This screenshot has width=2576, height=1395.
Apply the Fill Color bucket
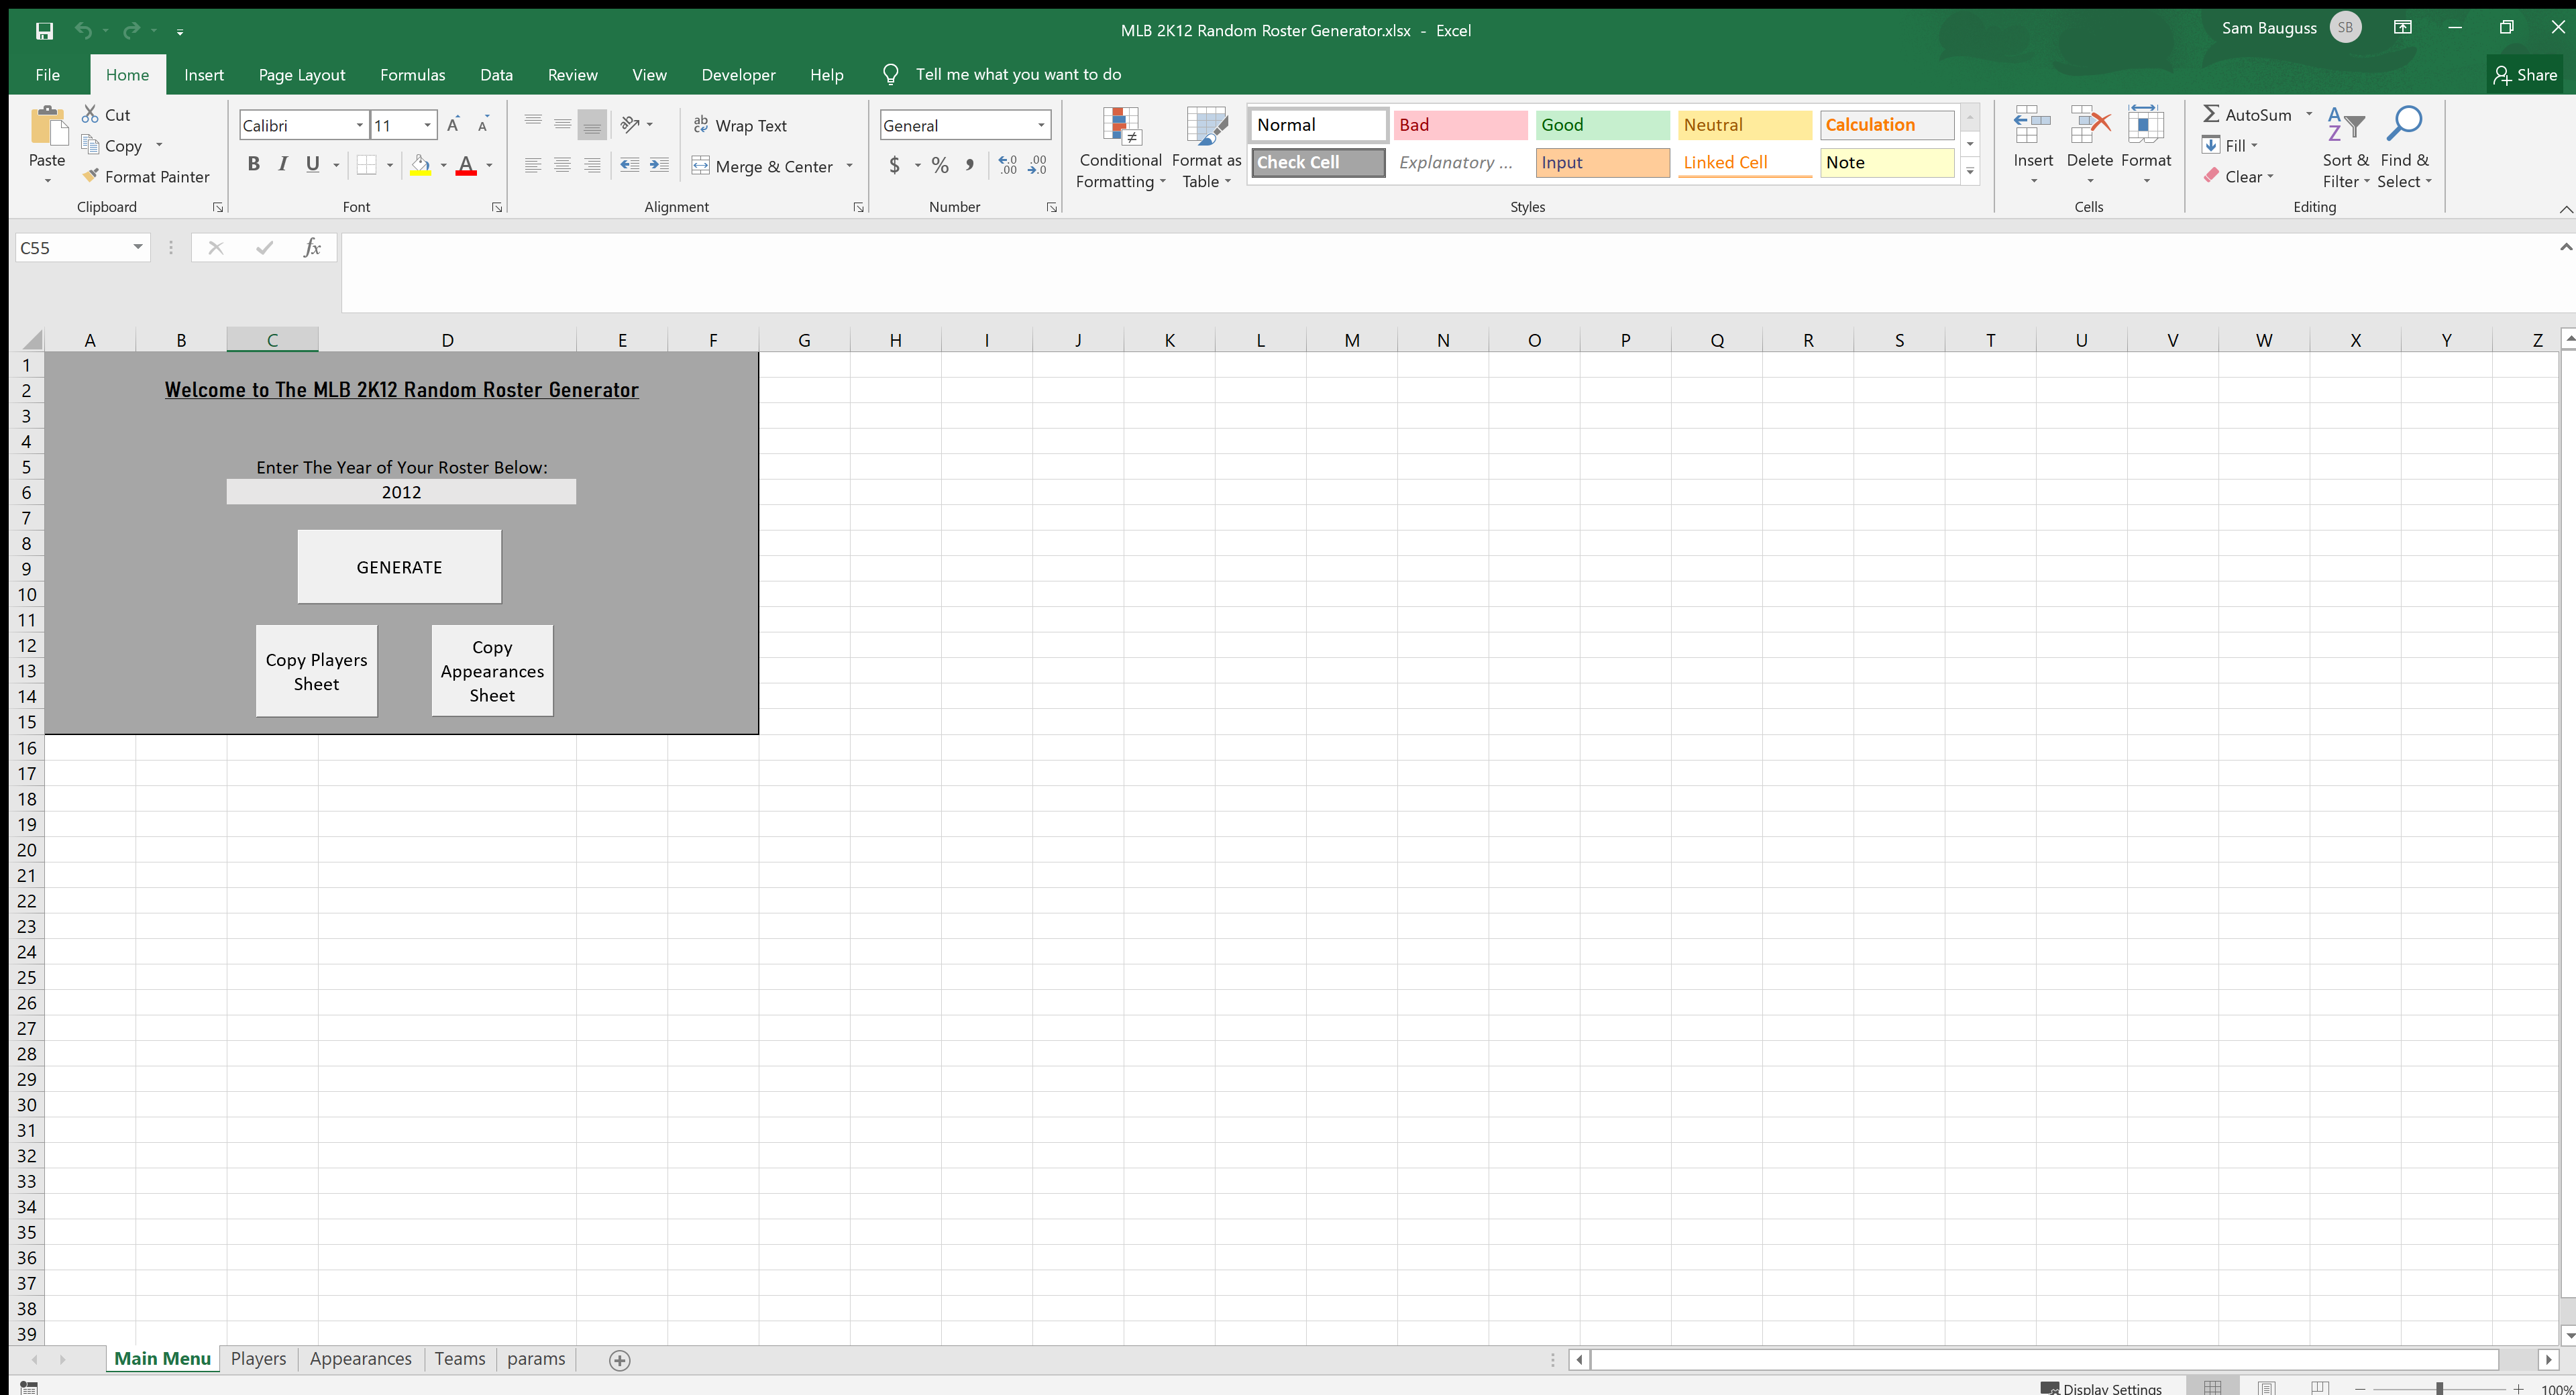point(420,165)
